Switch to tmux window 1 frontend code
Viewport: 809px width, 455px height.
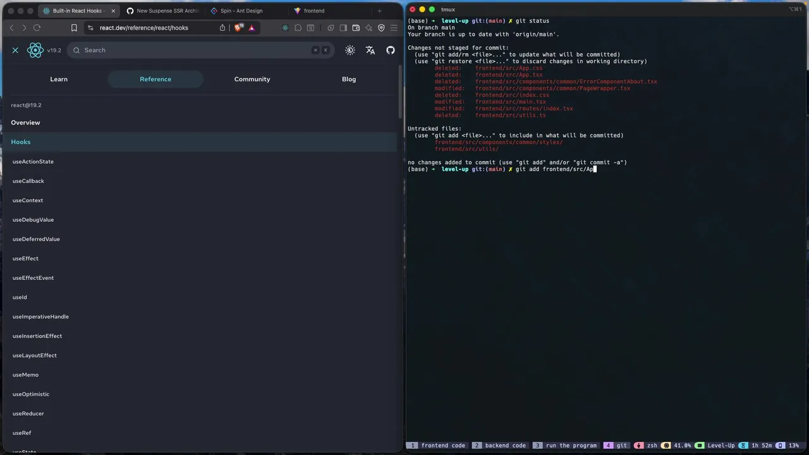(438, 446)
